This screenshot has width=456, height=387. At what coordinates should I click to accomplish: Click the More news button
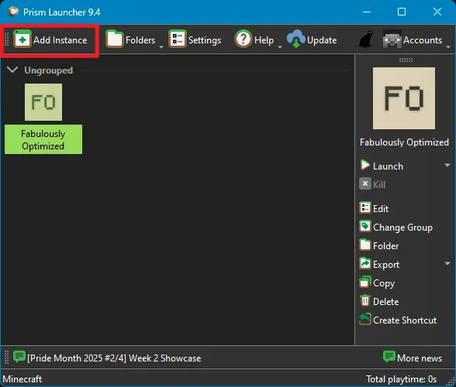[413, 358]
